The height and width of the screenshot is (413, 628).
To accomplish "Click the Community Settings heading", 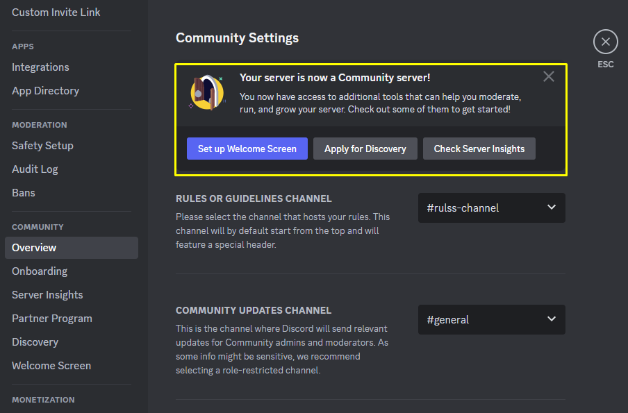I will 237,37.
